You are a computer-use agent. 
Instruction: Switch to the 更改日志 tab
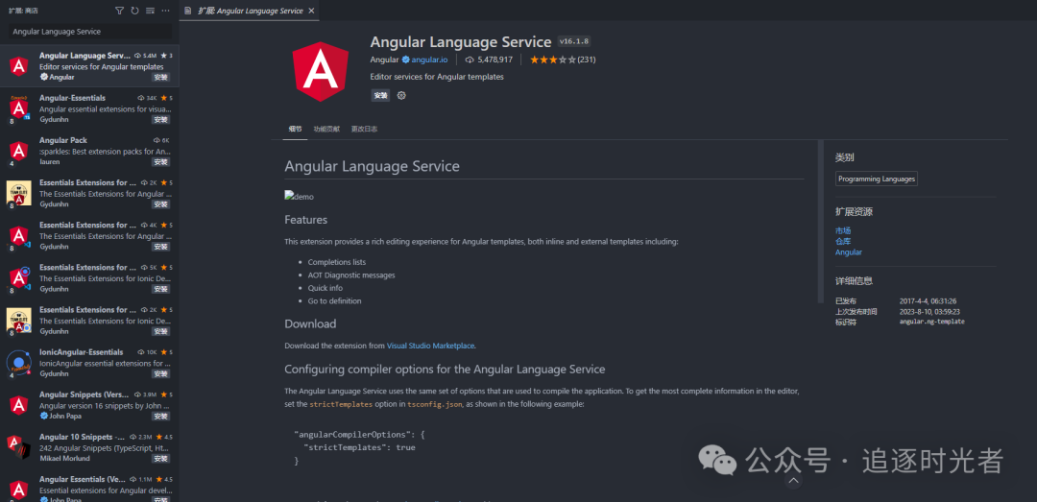click(365, 129)
